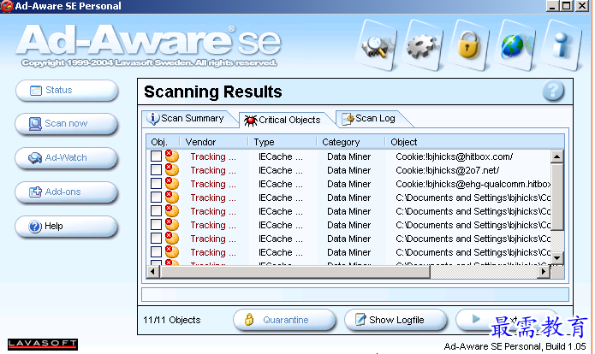Click the tracking icon beside 2o7.net cookie
The width and height of the screenshot is (595, 354).
(172, 170)
